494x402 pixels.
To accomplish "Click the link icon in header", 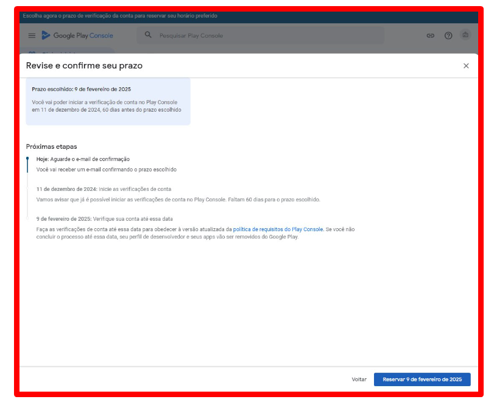I will [x=431, y=36].
